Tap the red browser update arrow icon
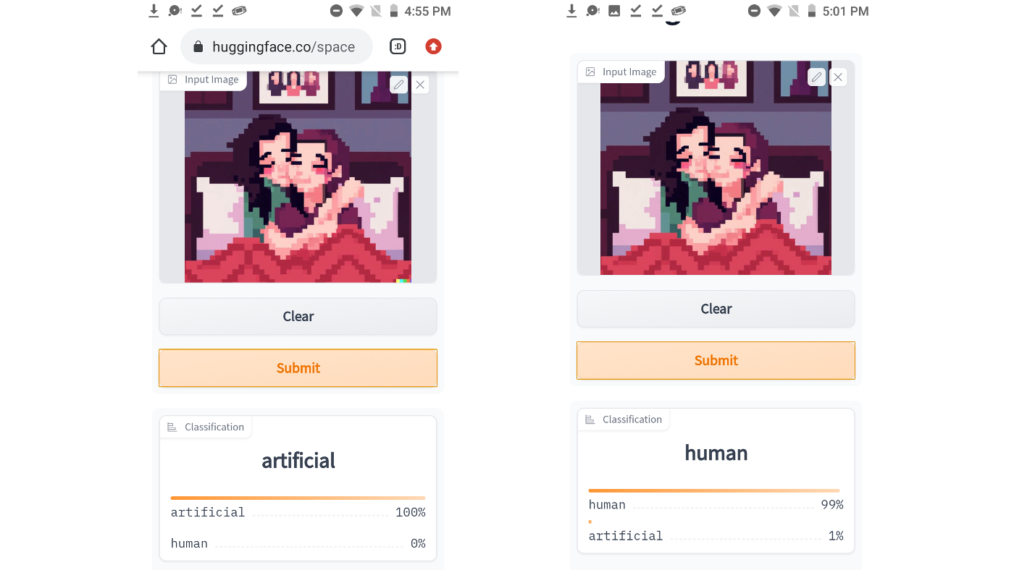This screenshot has width=1014, height=570. (x=433, y=47)
